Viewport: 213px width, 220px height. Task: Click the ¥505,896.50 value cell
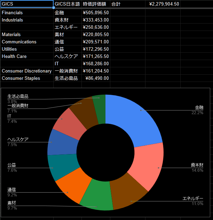point(96,12)
